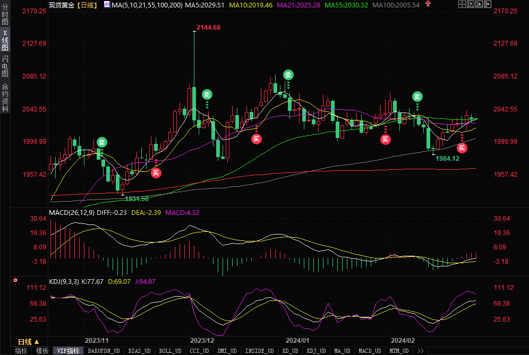Click the interval measurement tool icon

pyautogui.click(x=470, y=4)
